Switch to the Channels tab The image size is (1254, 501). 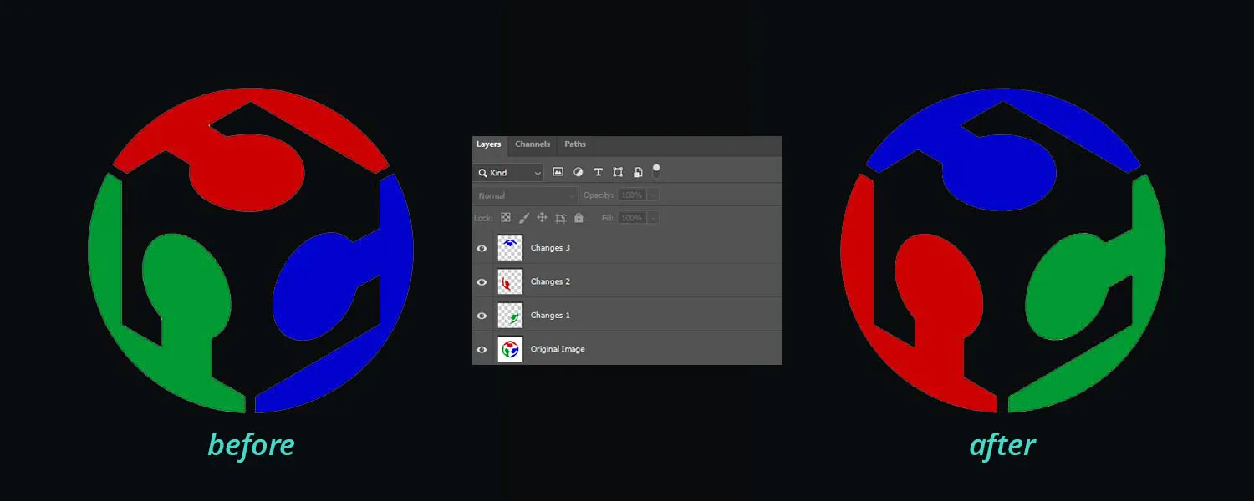pyautogui.click(x=533, y=144)
